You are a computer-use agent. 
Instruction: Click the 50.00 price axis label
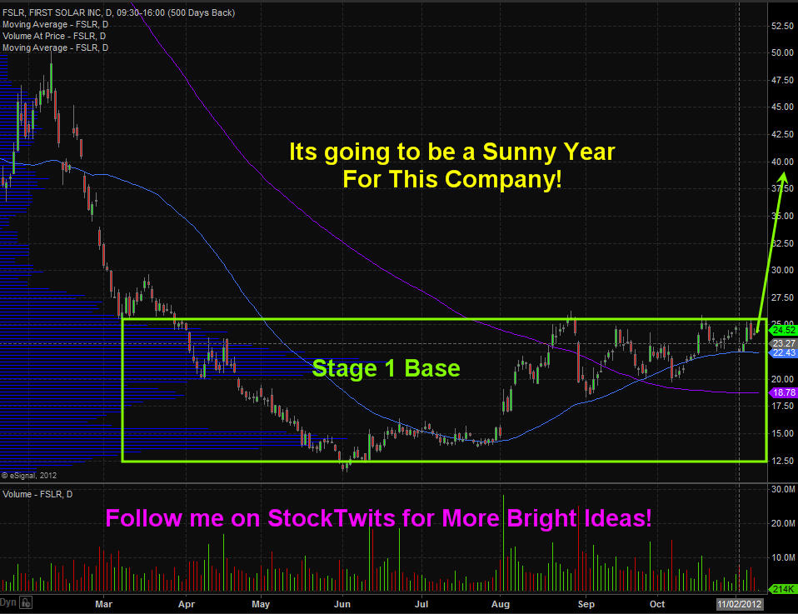tap(783, 53)
